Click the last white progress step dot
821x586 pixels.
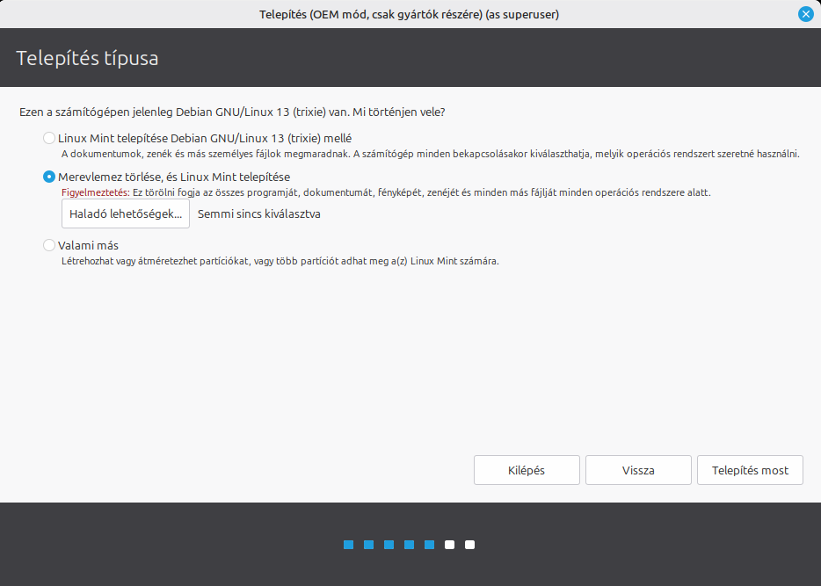pyautogui.click(x=469, y=545)
